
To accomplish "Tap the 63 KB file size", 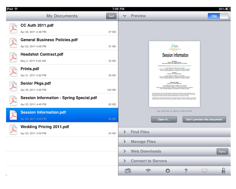I will coord(112,104).
